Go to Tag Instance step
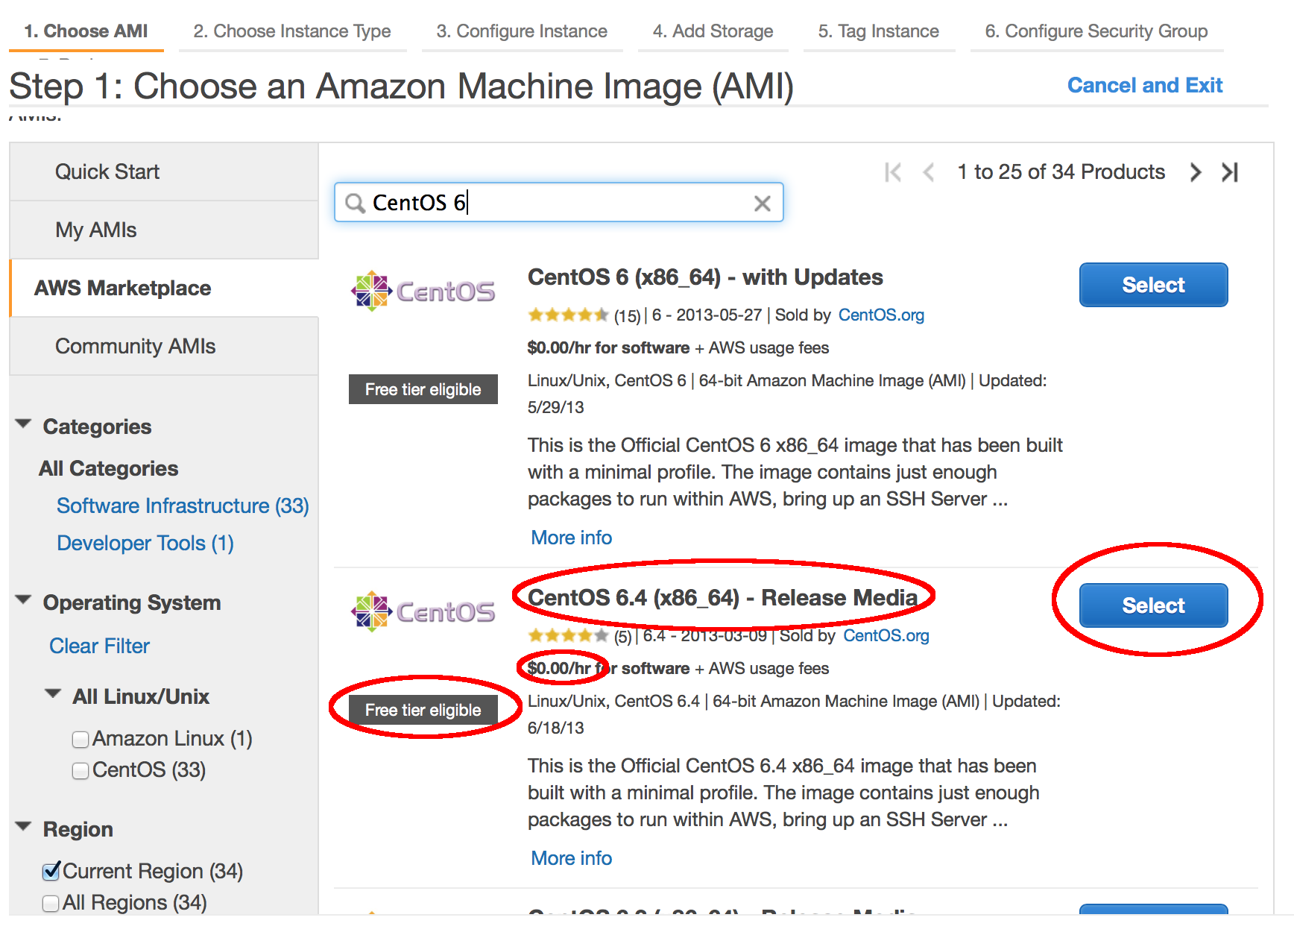Screen dimensions: 1294x935 point(879,31)
